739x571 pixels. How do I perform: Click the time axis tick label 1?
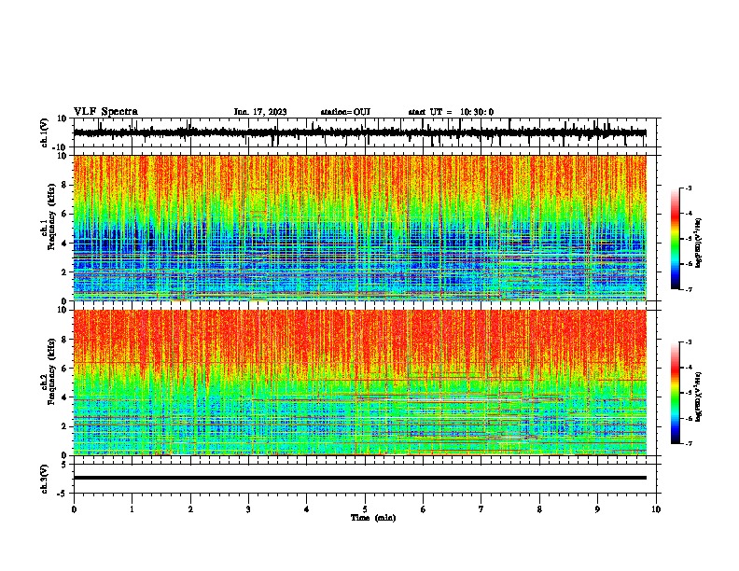[132, 509]
